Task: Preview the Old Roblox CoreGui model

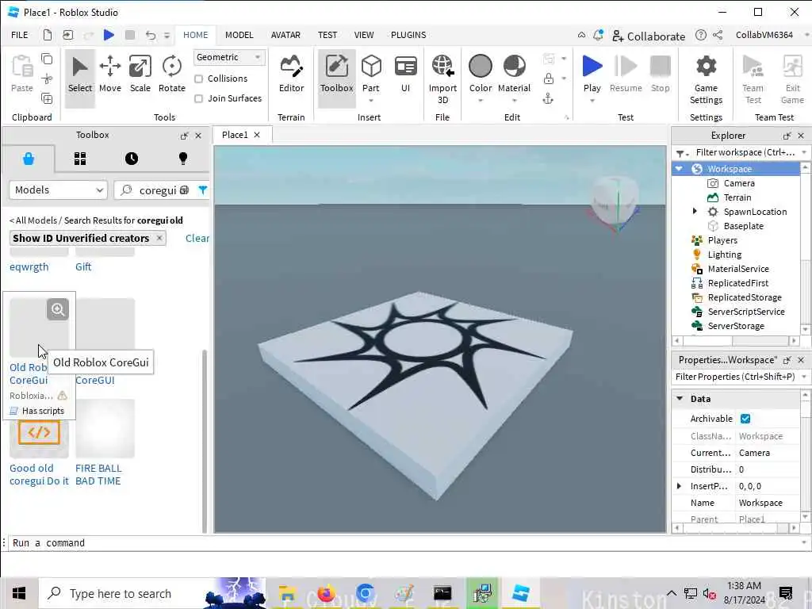Action: click(x=58, y=309)
